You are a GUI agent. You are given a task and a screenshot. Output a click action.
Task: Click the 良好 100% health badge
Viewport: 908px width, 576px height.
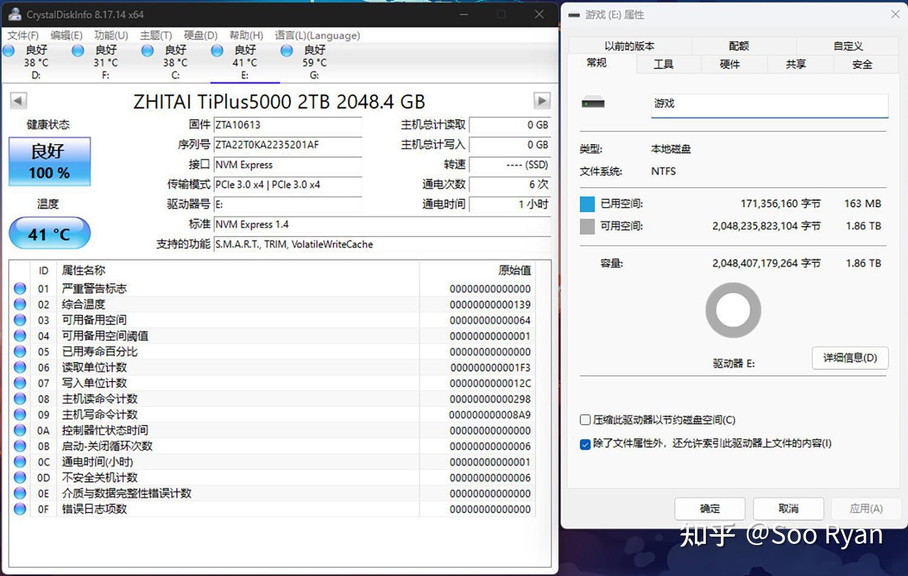point(48,161)
